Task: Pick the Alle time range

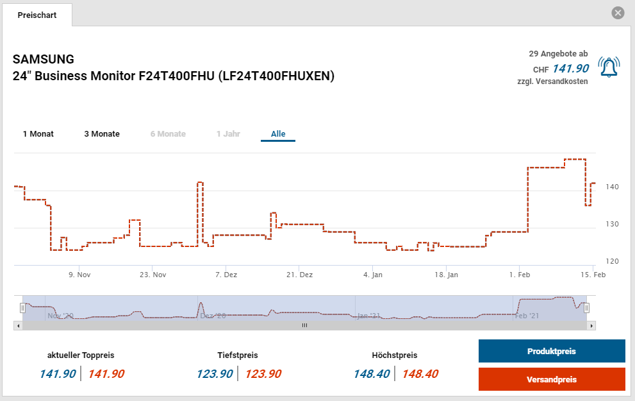Action: pyautogui.click(x=278, y=134)
